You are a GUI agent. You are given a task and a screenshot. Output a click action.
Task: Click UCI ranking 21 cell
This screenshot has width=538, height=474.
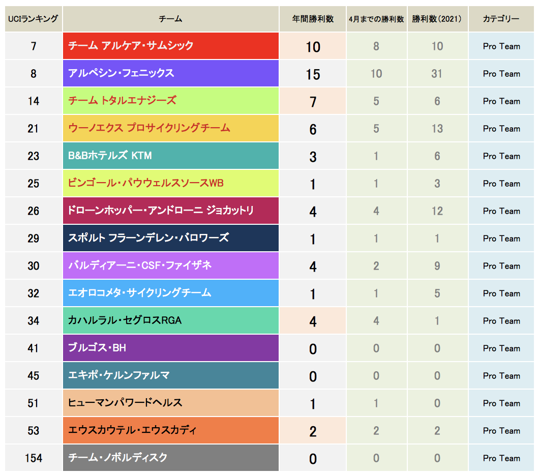pyautogui.click(x=33, y=128)
